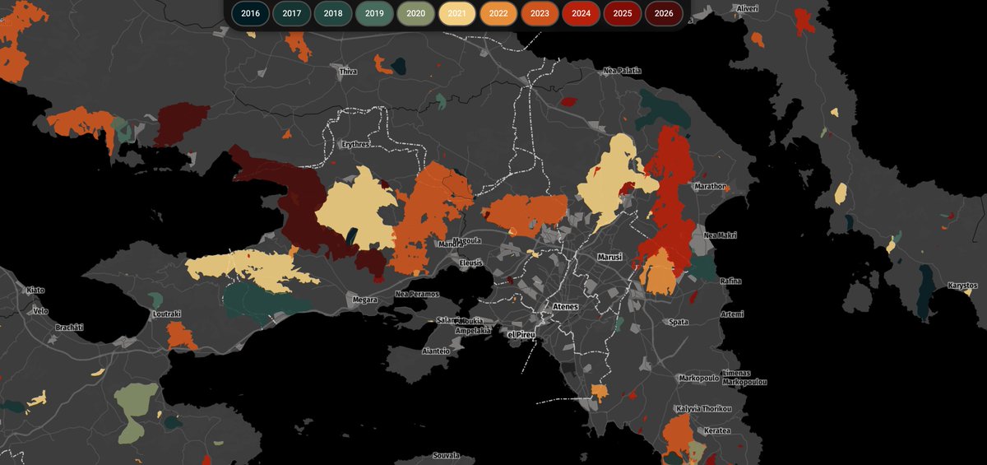
Task: Toggle the 2025 year filter
Action: pos(623,13)
